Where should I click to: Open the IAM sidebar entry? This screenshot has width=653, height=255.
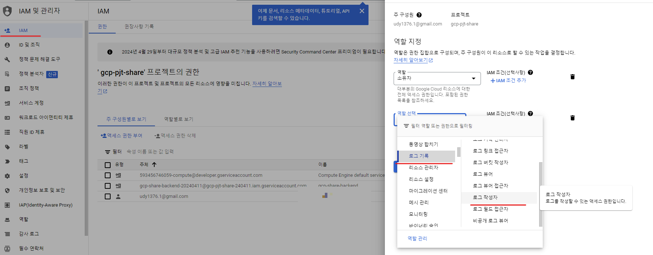(41, 31)
